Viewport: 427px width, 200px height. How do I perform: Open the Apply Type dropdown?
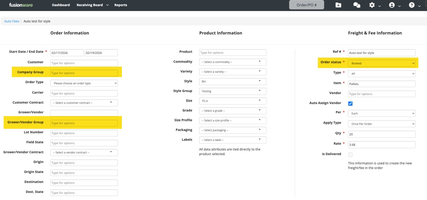(381, 124)
